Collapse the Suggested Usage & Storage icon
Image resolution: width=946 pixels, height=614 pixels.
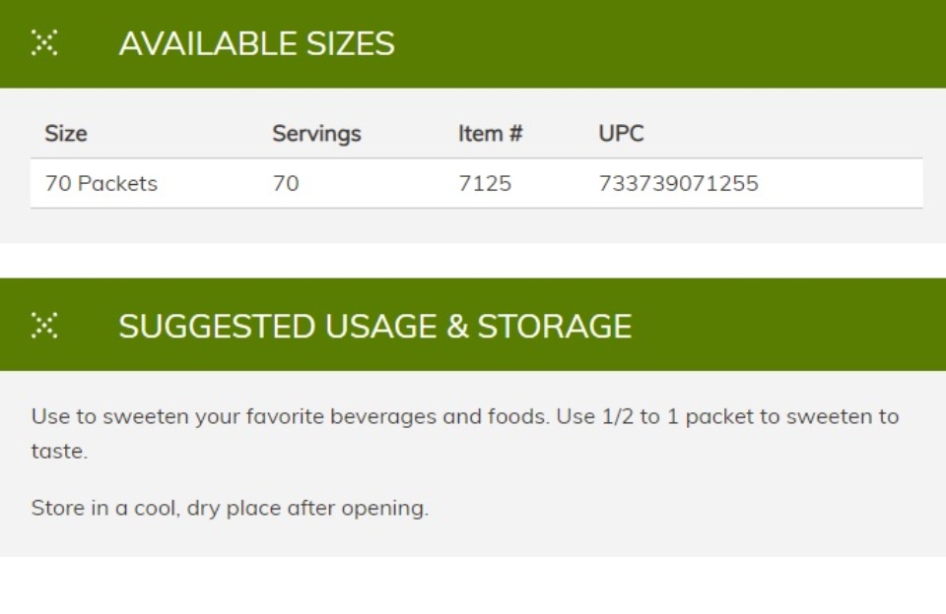44,326
